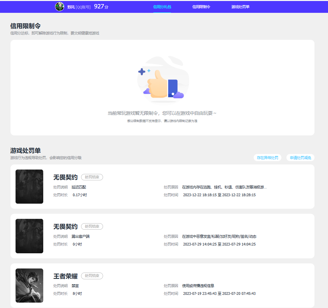328x308 pixels.
Task: Click the 存在异常处罚 button
Action: click(267, 158)
